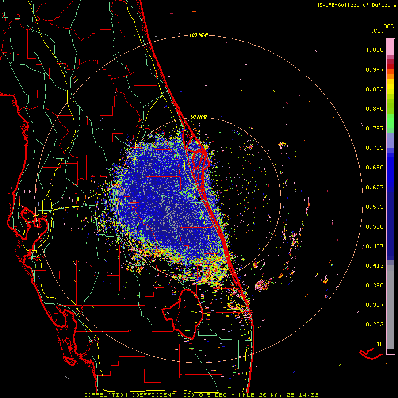Click the 0.467 scale value
The image size is (398, 398).
coord(375,246)
